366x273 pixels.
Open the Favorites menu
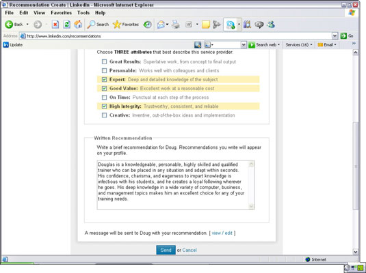[x=61, y=13]
